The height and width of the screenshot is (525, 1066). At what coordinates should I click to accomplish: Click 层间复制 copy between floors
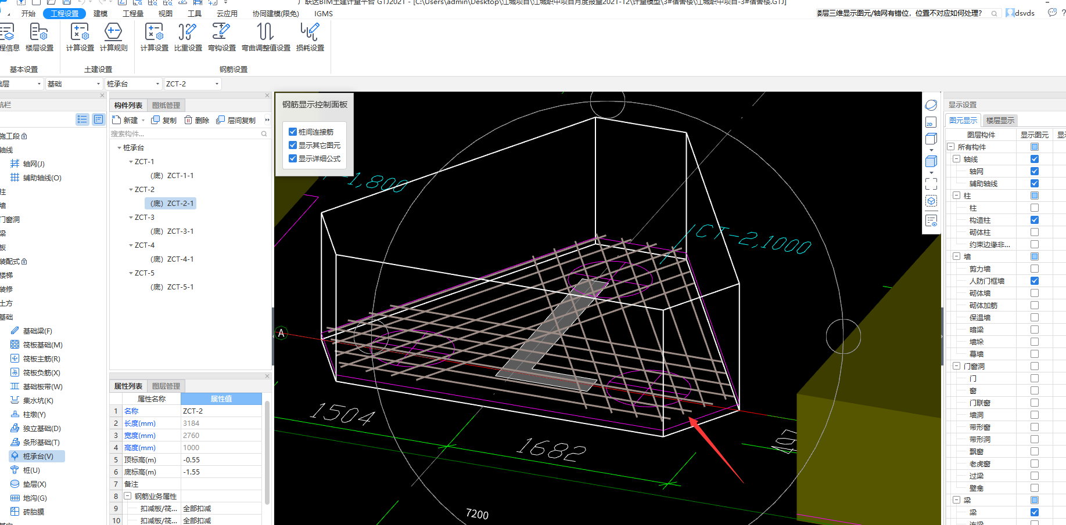236,120
